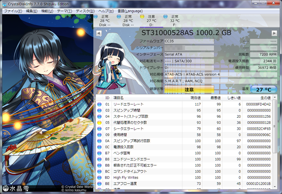Select the first 28 °C disk tab
This screenshot has height=194, width=282.
point(105,21)
